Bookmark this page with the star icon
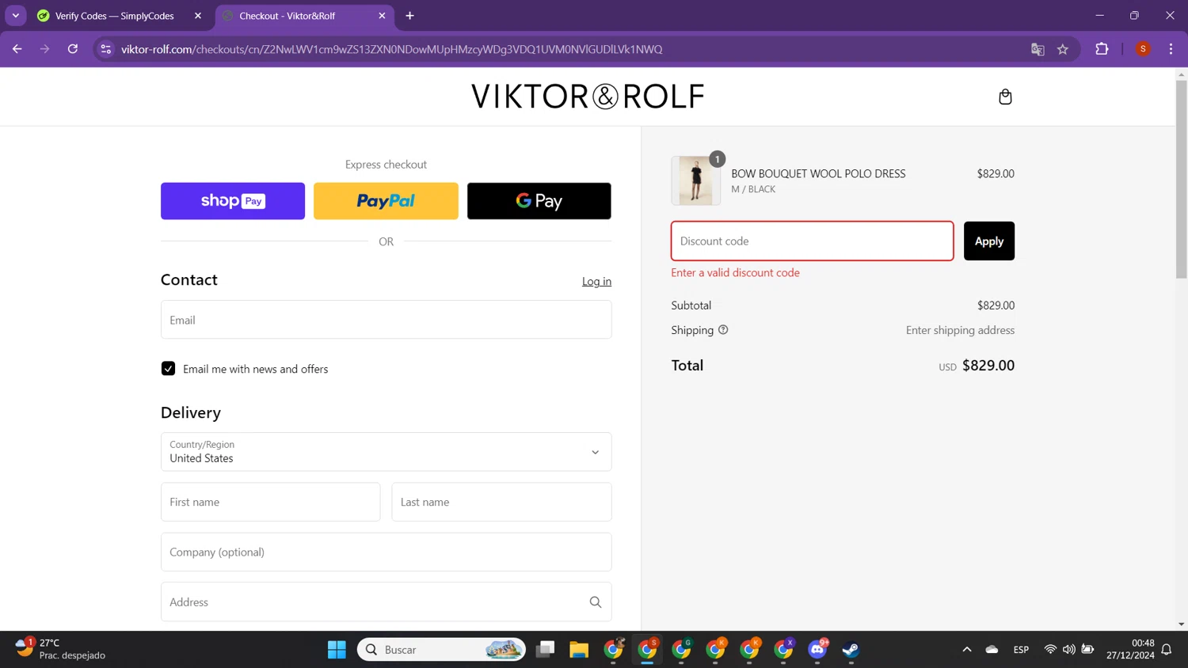Screen dimensions: 1188x668 coord(1063,49)
